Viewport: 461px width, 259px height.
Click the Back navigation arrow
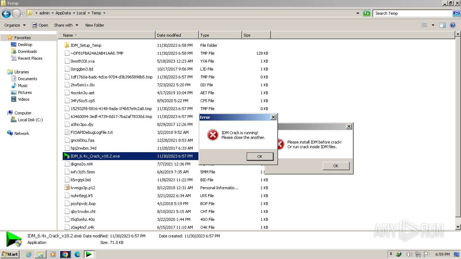6,14
